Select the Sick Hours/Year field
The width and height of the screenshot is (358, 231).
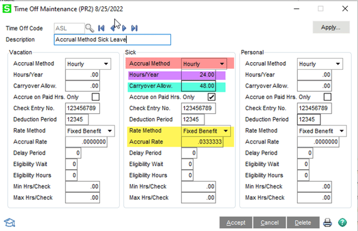(x=198, y=74)
